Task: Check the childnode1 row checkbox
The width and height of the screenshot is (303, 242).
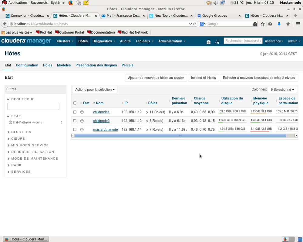Action: click(75, 112)
